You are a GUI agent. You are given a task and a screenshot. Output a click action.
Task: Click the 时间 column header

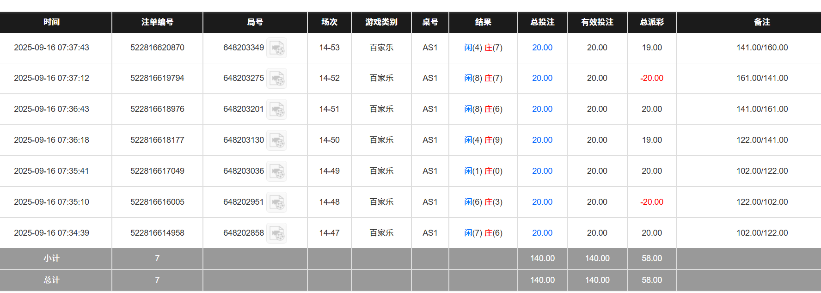pyautogui.click(x=51, y=22)
